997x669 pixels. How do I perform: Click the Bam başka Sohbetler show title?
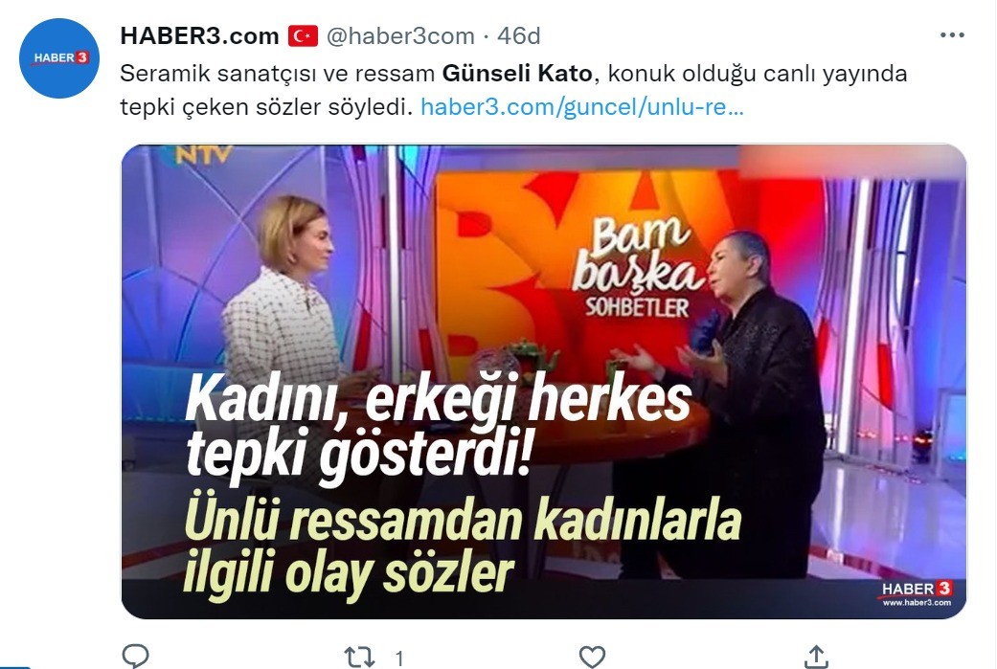pyautogui.click(x=638, y=269)
